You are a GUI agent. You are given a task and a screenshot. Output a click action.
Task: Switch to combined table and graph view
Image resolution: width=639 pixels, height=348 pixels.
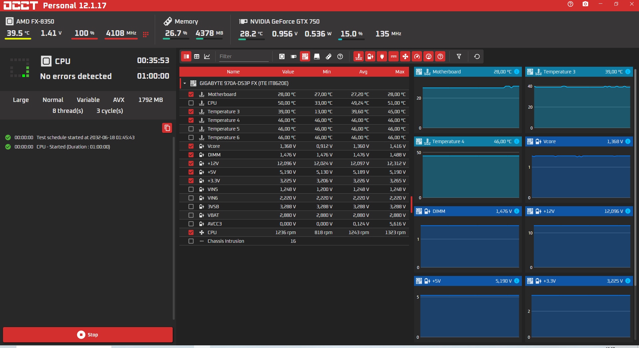186,56
